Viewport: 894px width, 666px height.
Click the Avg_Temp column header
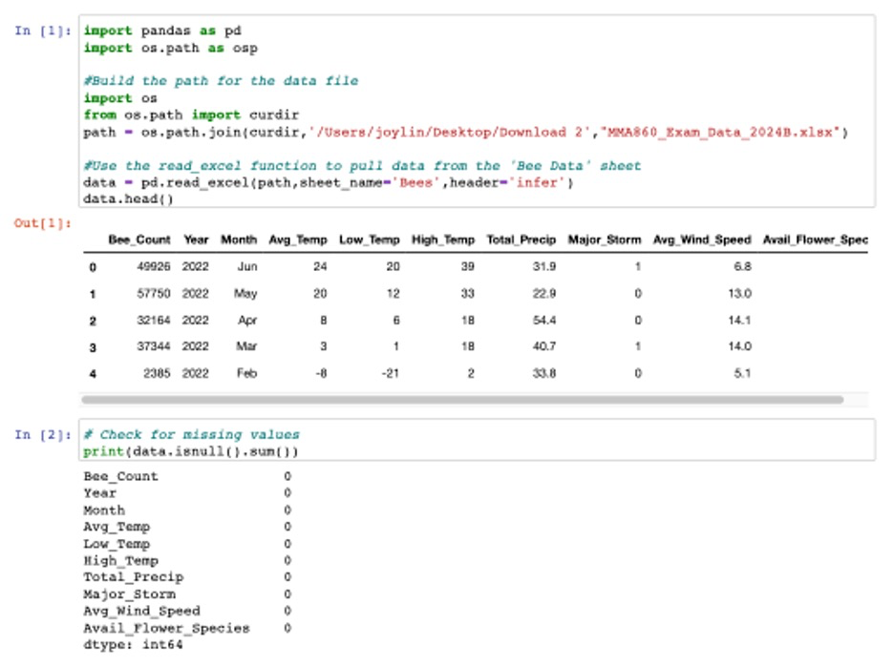pos(298,239)
